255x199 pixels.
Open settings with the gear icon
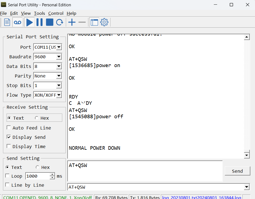104,22
